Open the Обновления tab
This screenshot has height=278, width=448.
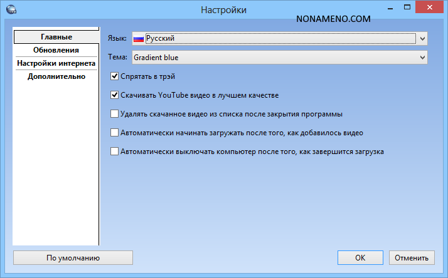pos(56,50)
